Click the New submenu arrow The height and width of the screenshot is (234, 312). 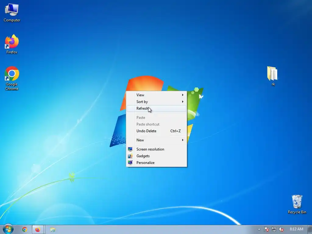(183, 140)
